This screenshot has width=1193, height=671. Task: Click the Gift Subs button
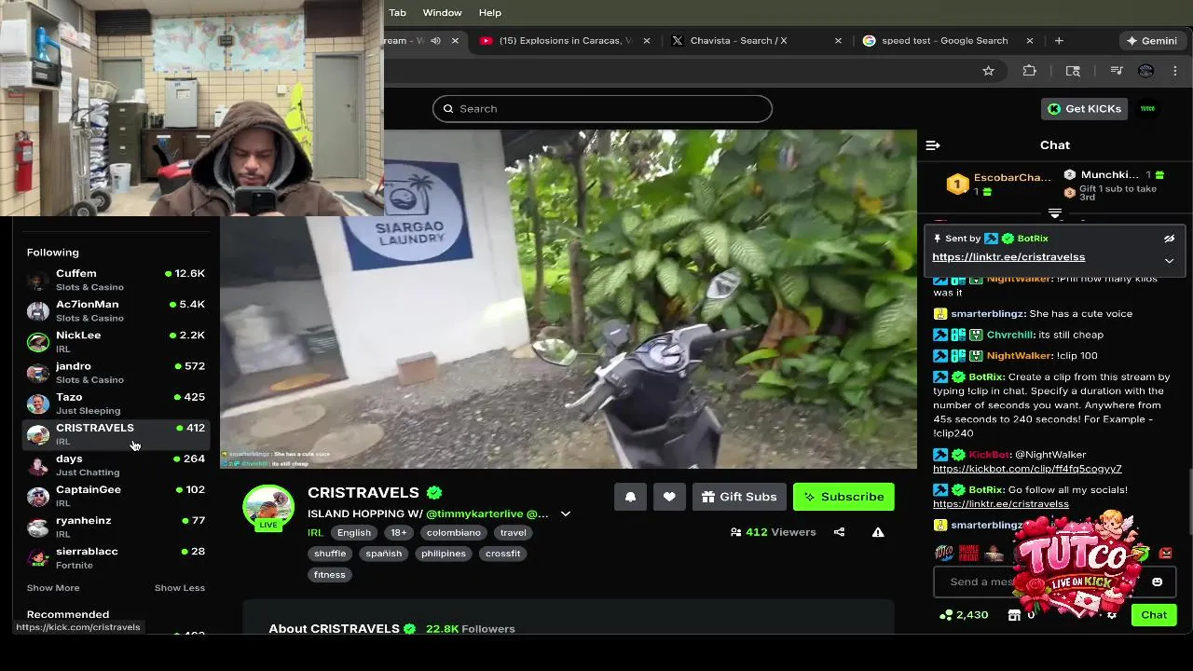(739, 497)
